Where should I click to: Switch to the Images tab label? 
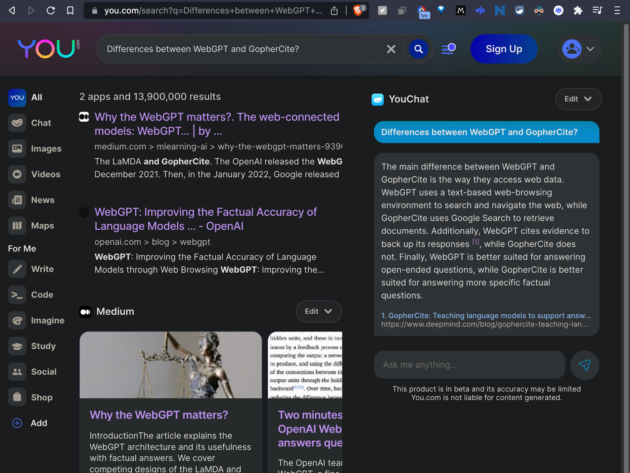[x=46, y=148]
